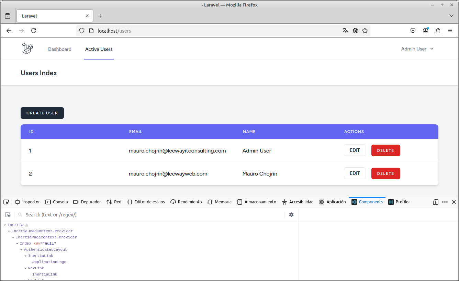Activate Responsive Design Mode in DevTools
Image resolution: width=459 pixels, height=281 pixels.
tap(435, 202)
